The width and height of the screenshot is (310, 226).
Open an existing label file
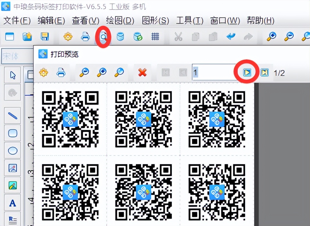(27, 37)
